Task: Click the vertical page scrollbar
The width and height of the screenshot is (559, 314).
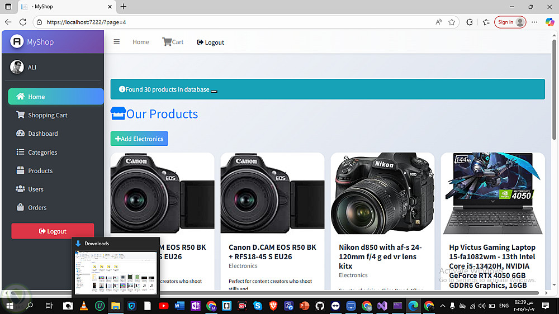Action: tap(554, 89)
